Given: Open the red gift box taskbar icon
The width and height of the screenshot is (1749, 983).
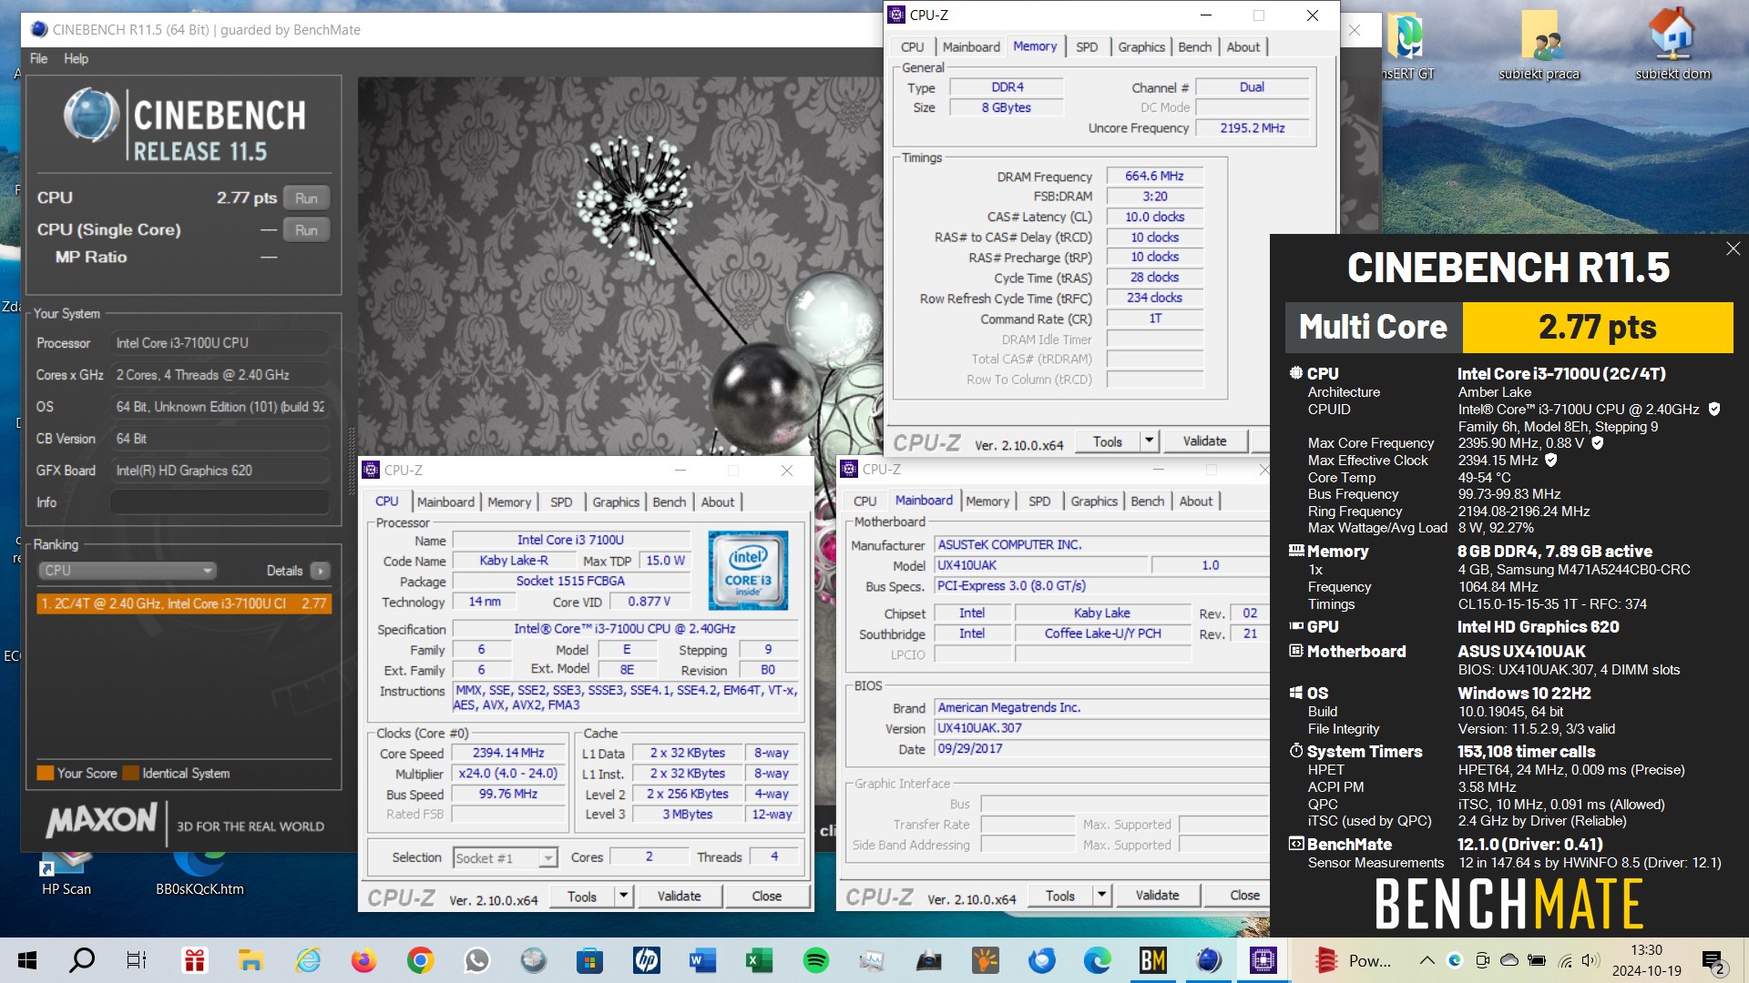Looking at the screenshot, I should click(194, 960).
